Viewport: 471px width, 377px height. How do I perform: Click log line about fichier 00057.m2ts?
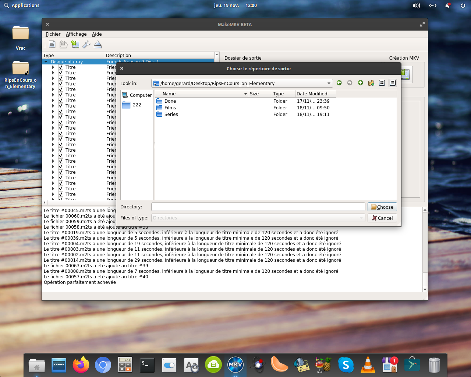(96, 277)
